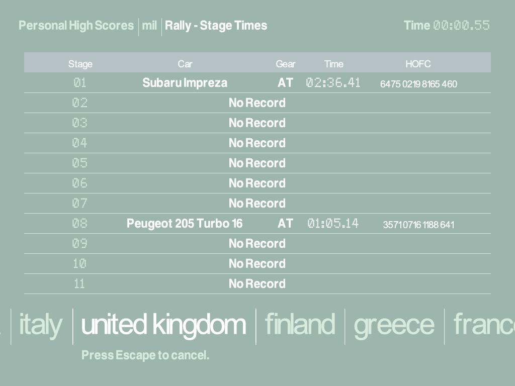The width and height of the screenshot is (515, 386).
Task: Select the Stage 11 No Record row
Action: [257, 284]
